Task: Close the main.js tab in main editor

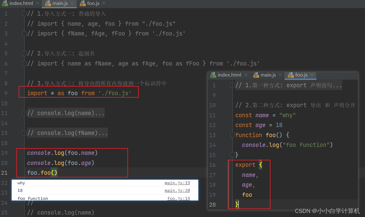Action: (x=72, y=3)
